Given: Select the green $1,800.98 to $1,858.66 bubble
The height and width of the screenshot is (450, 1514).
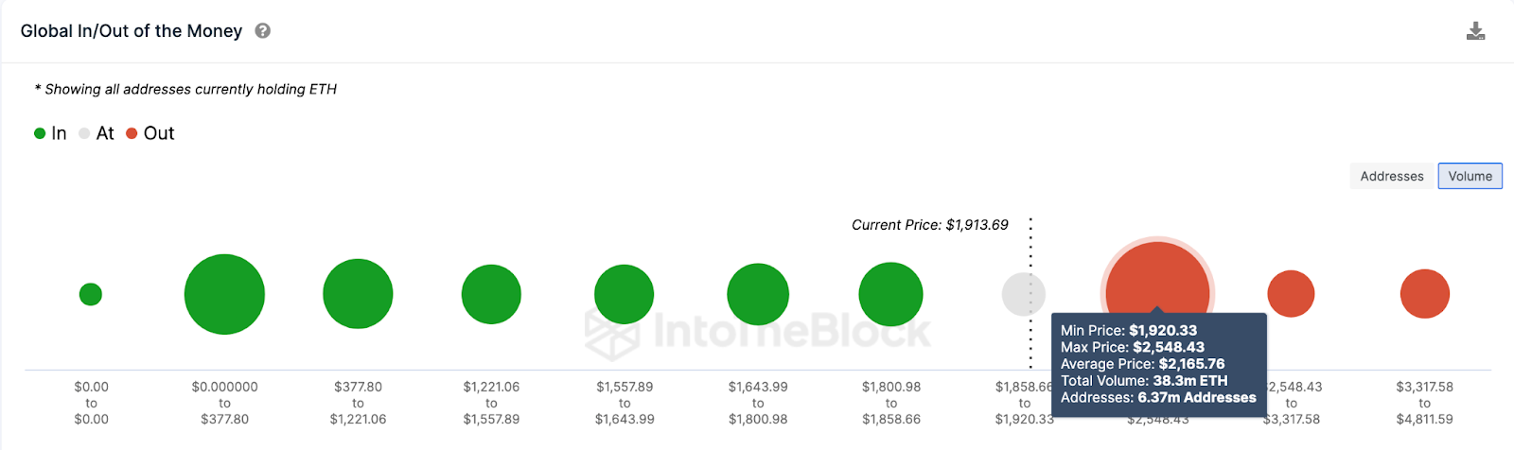Looking at the screenshot, I should click(x=890, y=294).
